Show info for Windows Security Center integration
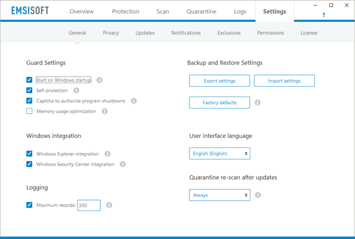 123,164
